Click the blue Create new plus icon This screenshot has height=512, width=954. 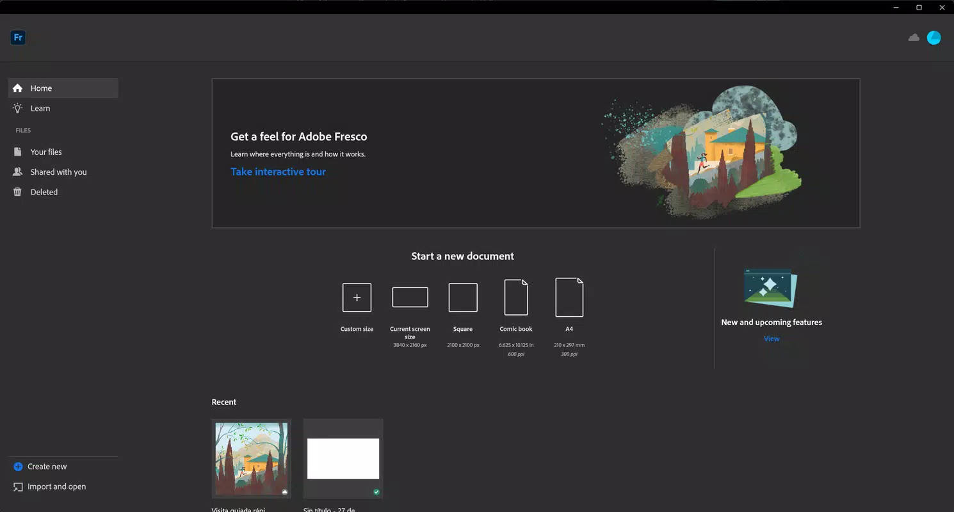pyautogui.click(x=18, y=467)
